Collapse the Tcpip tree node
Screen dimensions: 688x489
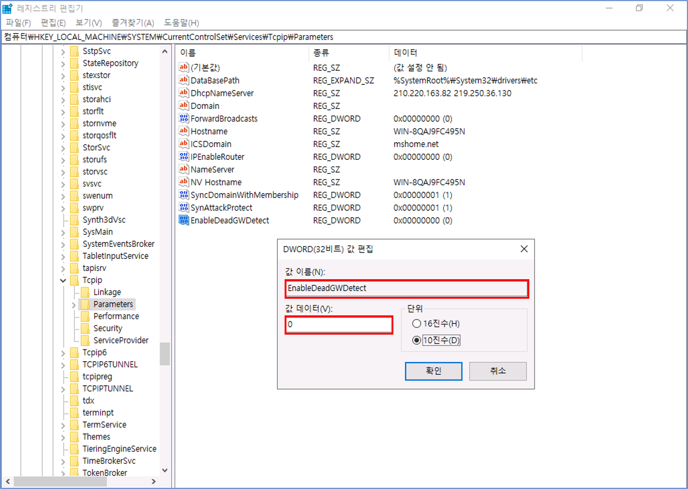pyautogui.click(x=63, y=280)
